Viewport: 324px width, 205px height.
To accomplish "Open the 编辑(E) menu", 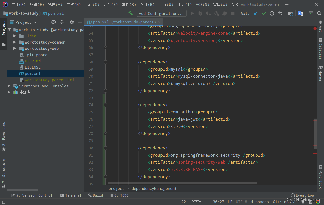I will (x=37, y=4).
